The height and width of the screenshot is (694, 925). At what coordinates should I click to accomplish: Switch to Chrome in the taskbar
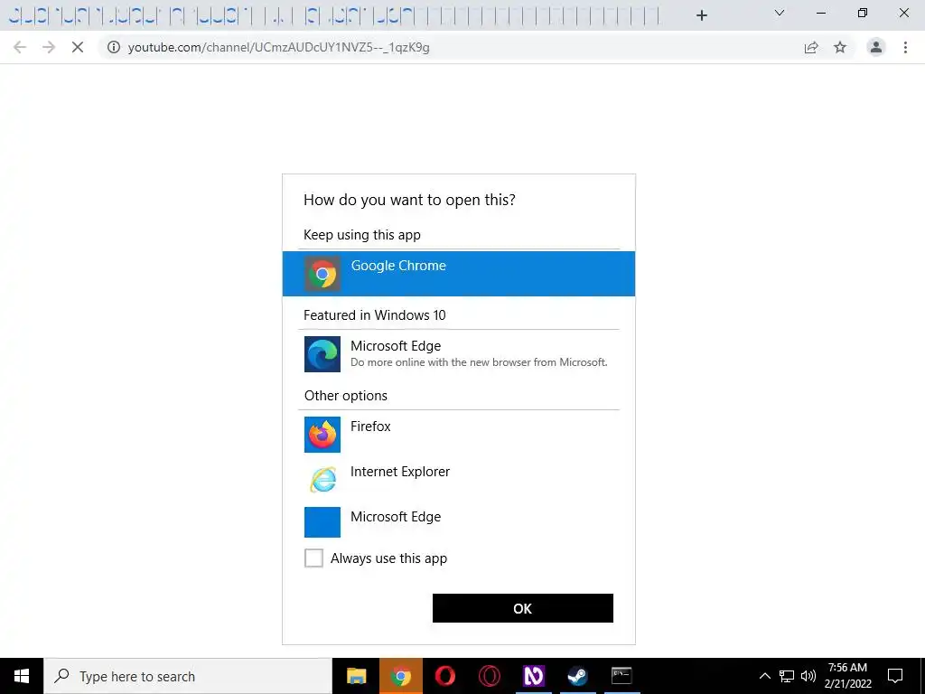pyautogui.click(x=400, y=676)
